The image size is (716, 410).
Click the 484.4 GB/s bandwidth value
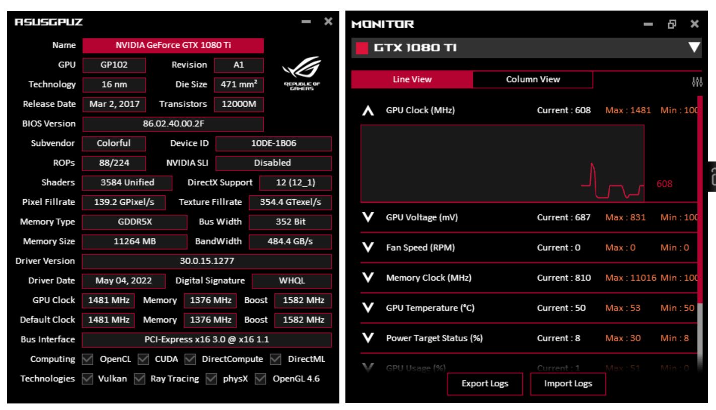(291, 241)
